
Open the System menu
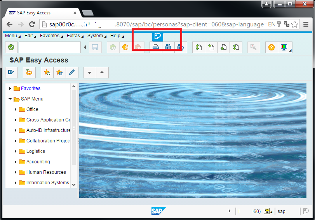97,36
